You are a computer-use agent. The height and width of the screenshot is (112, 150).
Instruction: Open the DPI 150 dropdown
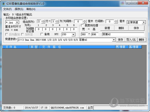point(73,35)
